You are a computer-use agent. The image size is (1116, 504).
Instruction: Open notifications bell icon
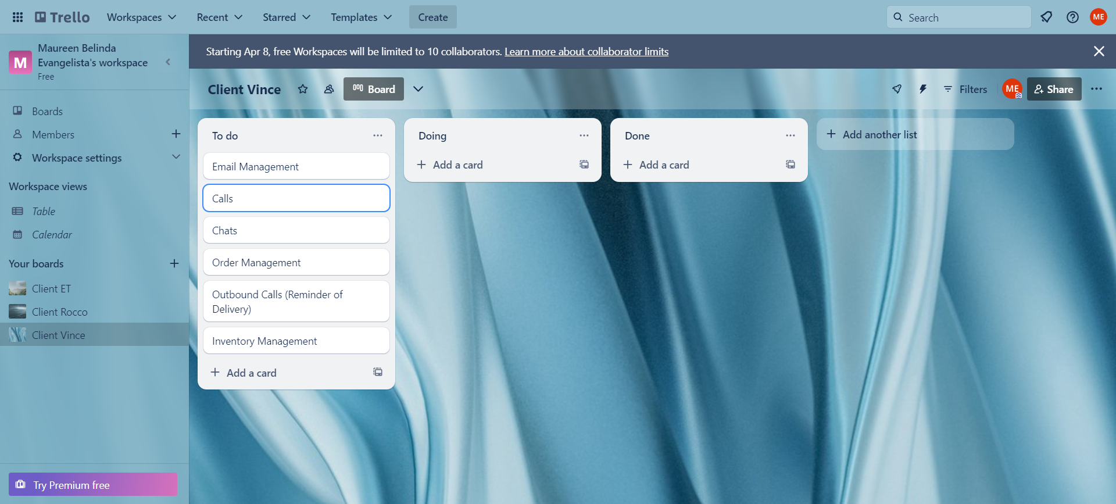tap(1046, 17)
